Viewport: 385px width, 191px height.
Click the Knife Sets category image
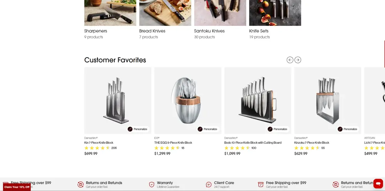tap(275, 13)
